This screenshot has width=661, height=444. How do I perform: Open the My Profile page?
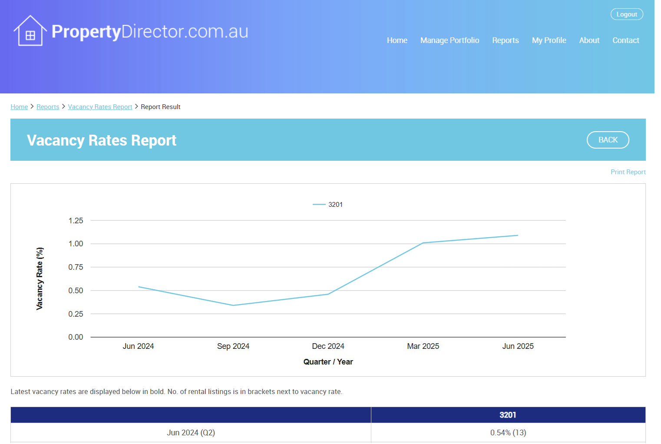pos(549,40)
